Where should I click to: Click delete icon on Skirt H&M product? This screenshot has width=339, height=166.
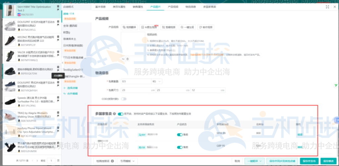(x=58, y=6)
